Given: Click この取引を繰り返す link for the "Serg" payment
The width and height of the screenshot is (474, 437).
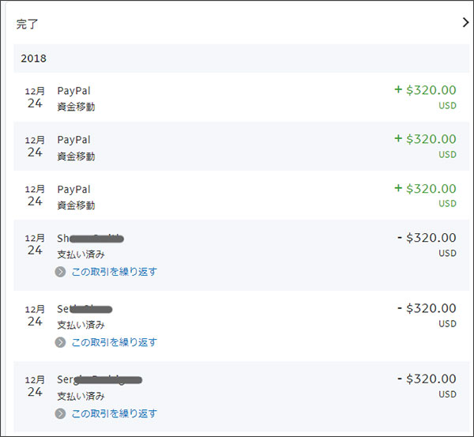Looking at the screenshot, I should (x=114, y=413).
